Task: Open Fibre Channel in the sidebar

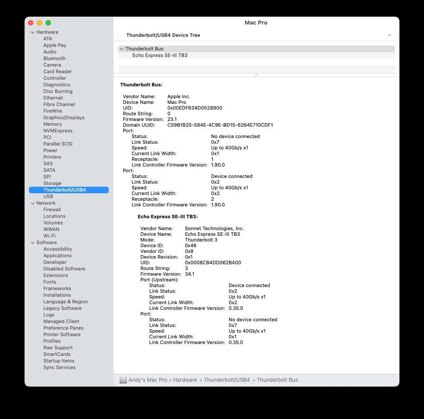Action: 59,104
